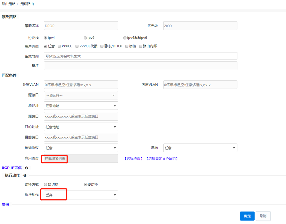This screenshot has width=286, height=224.
Task: Open 执行动作 dropdown showing 丢弃
Action: (x=81, y=195)
